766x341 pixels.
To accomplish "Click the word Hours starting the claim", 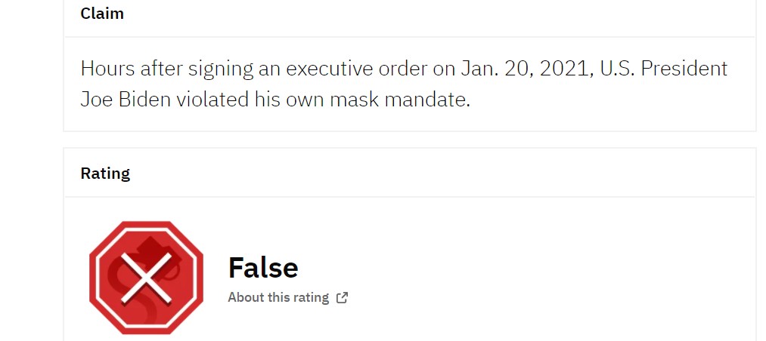I will (107, 69).
